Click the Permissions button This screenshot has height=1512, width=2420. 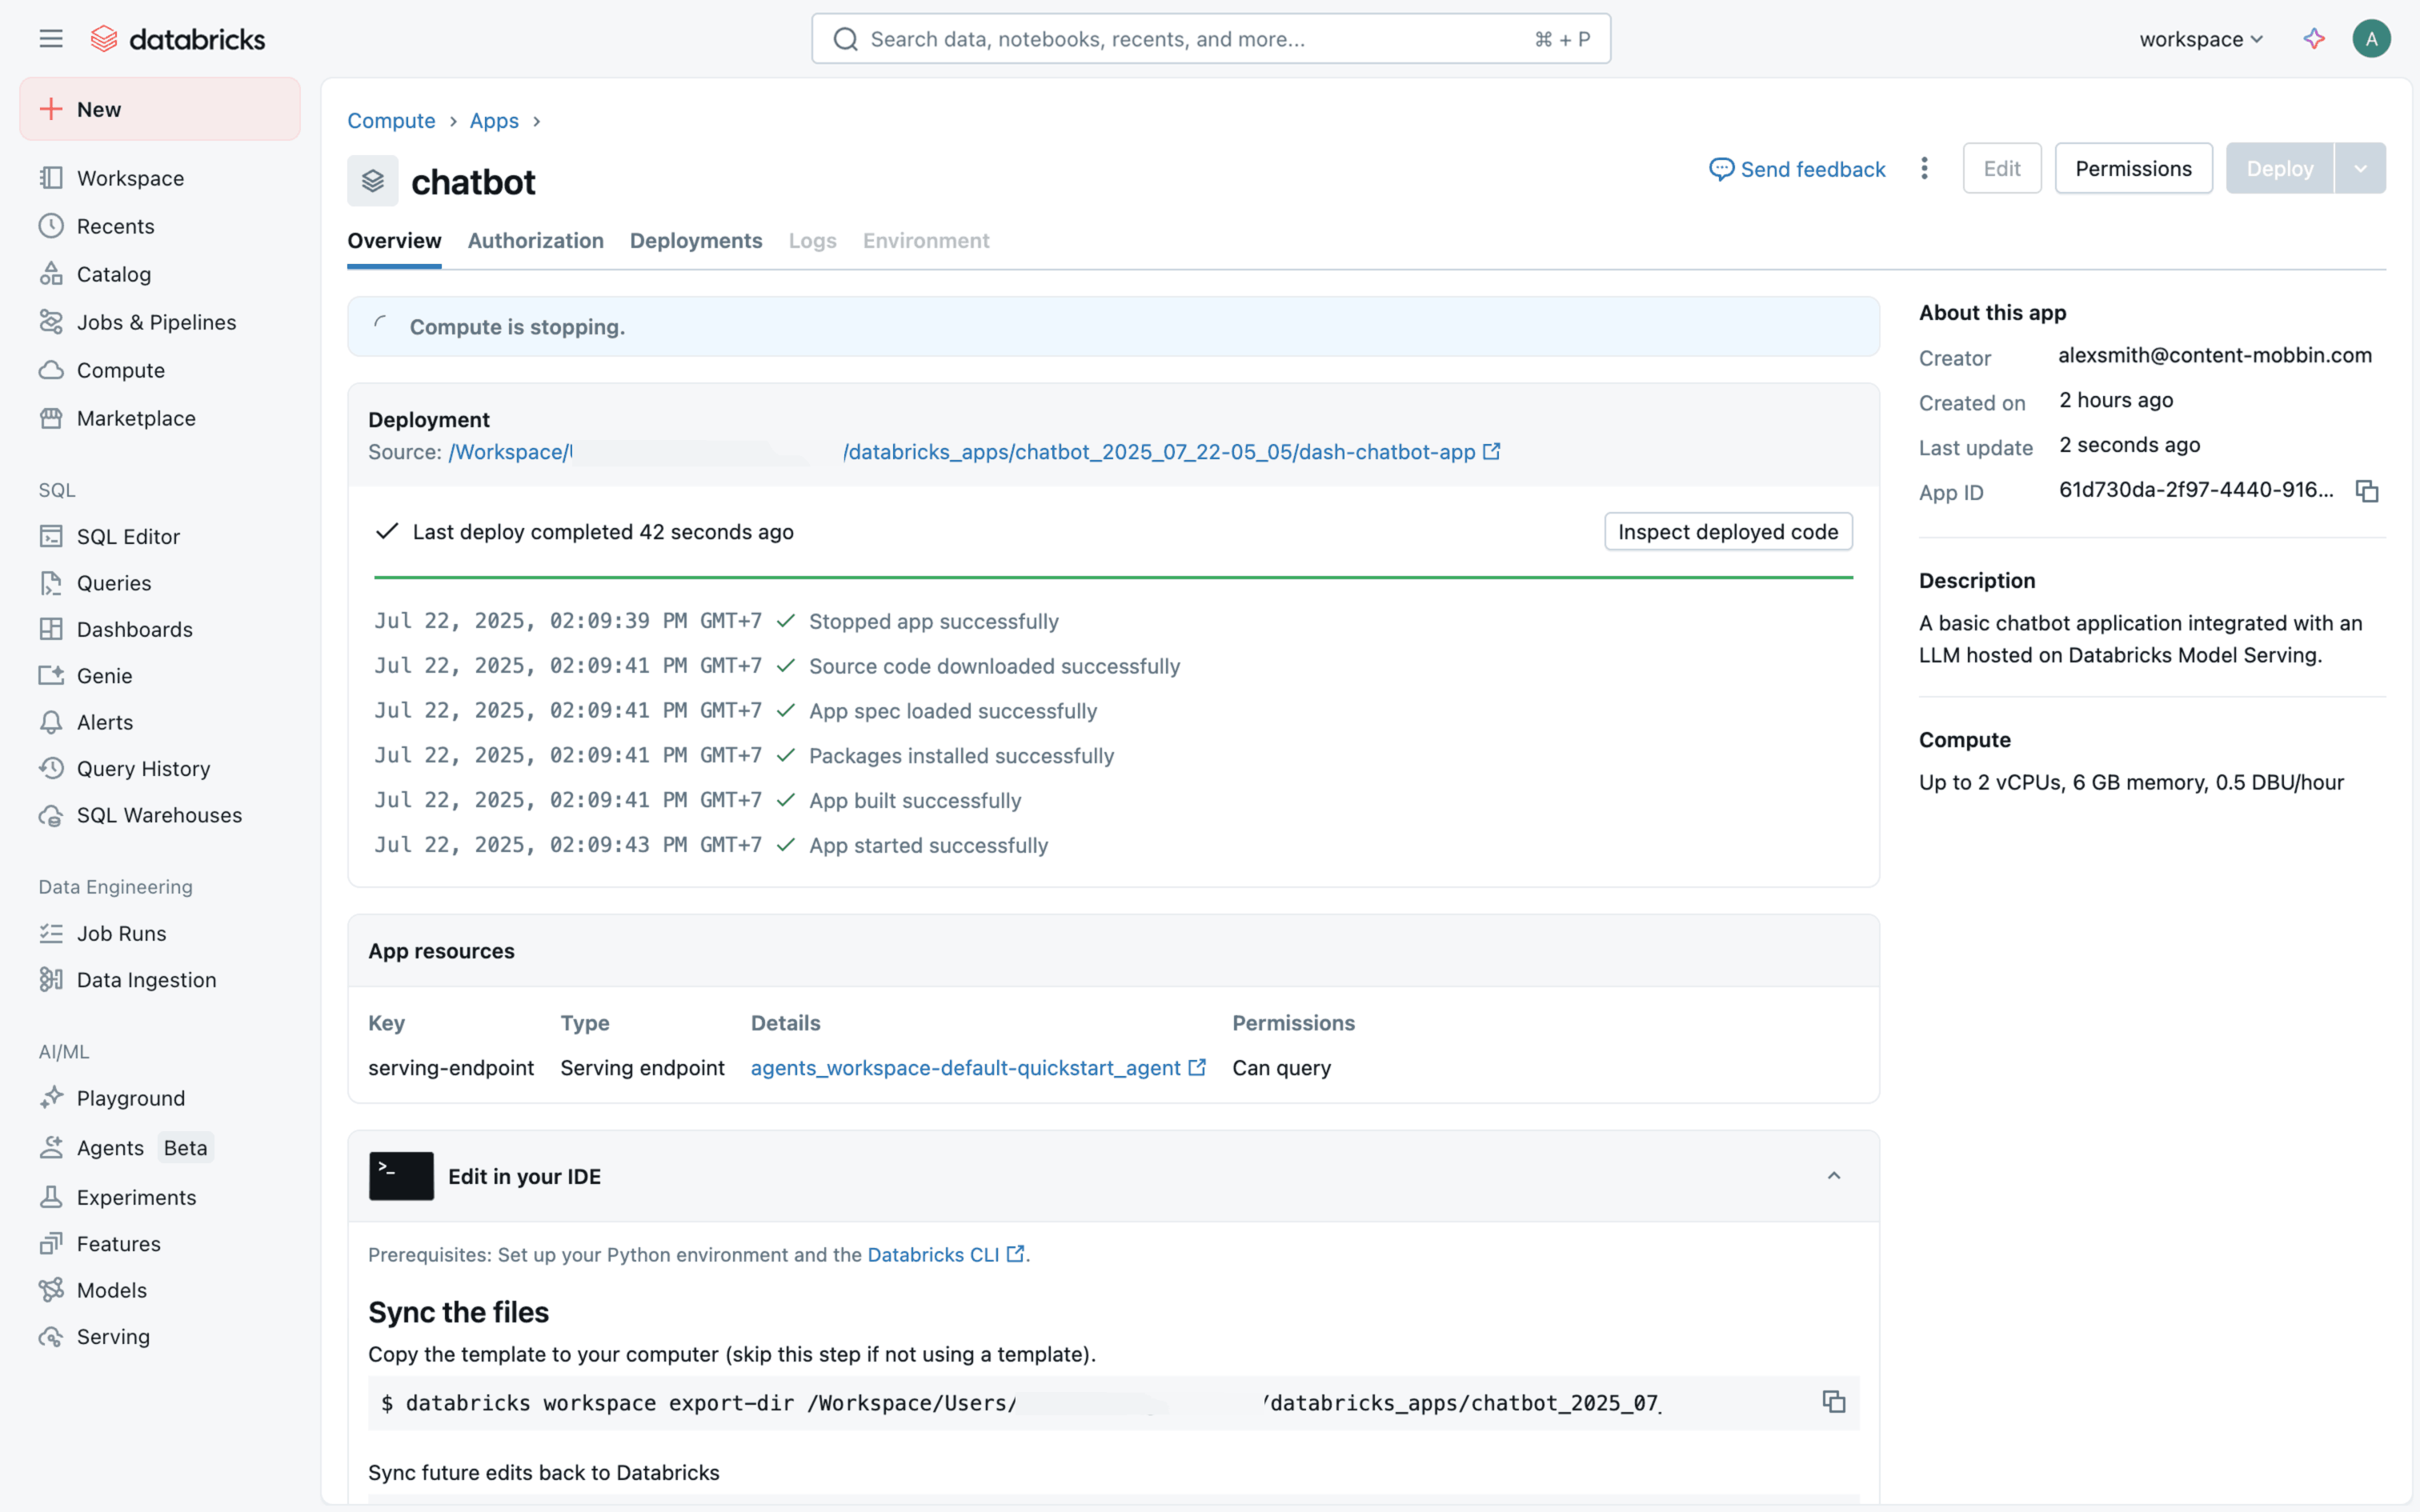coord(2132,169)
